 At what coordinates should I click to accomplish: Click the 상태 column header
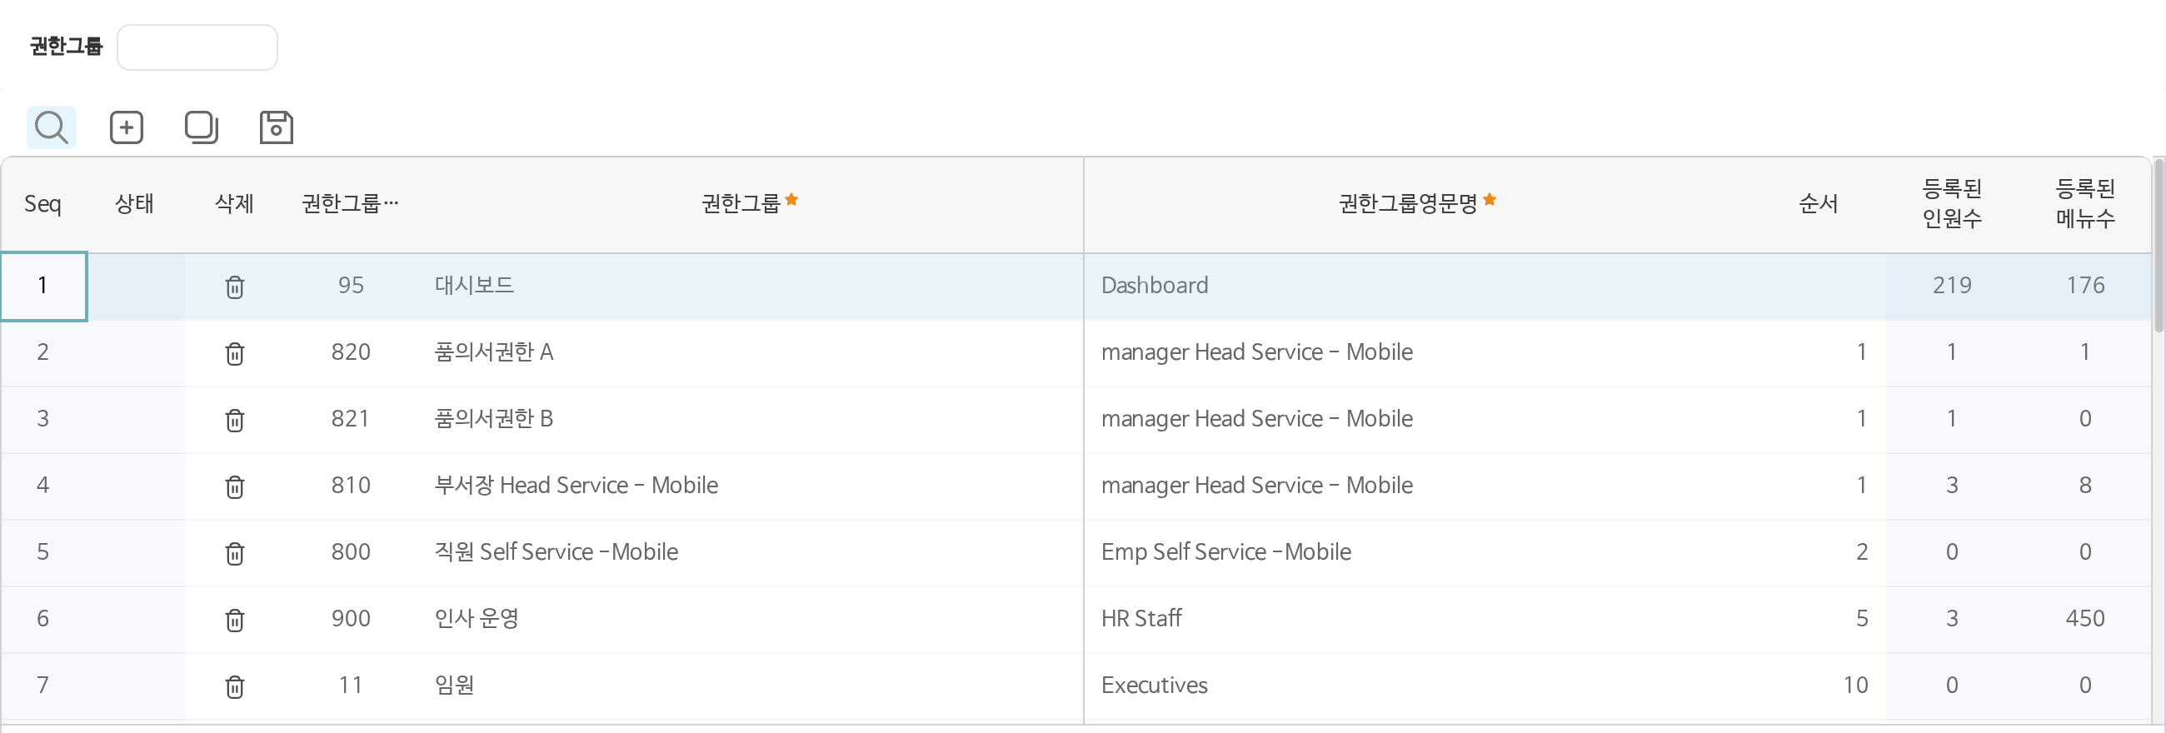point(134,204)
